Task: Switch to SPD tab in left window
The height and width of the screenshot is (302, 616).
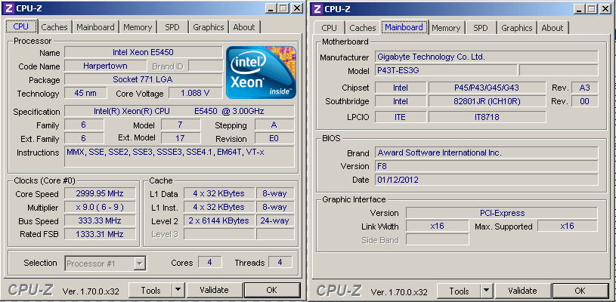Action: [172, 27]
